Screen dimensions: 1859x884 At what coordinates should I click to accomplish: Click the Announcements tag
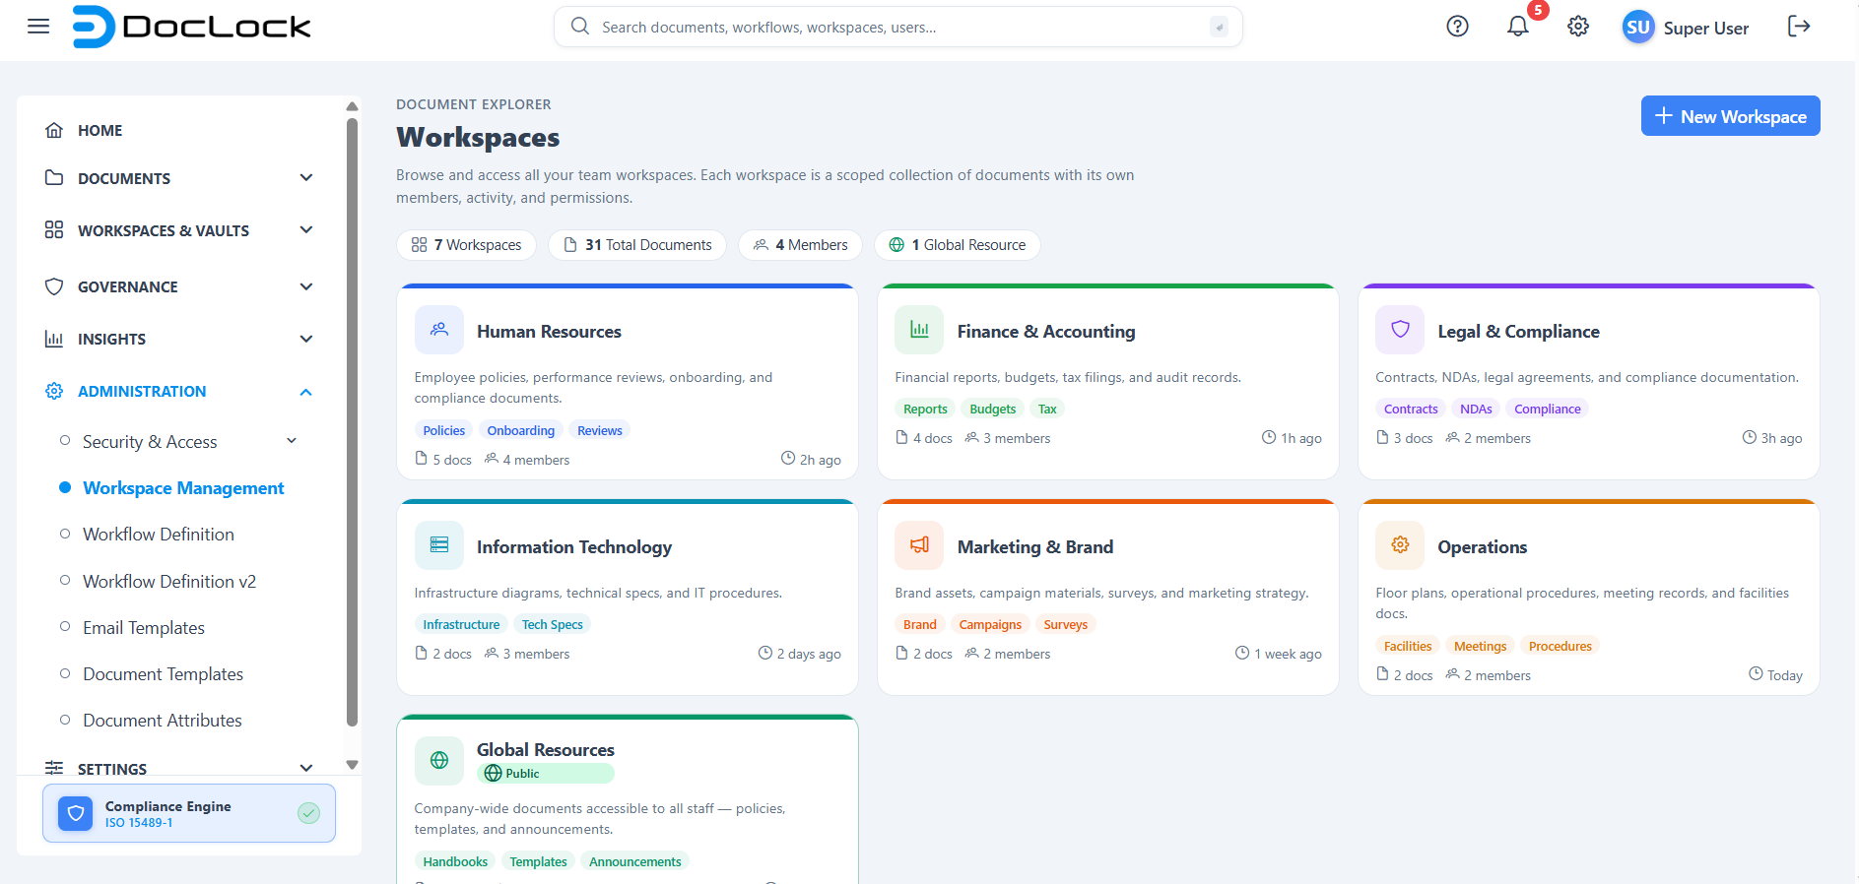coord(634,861)
